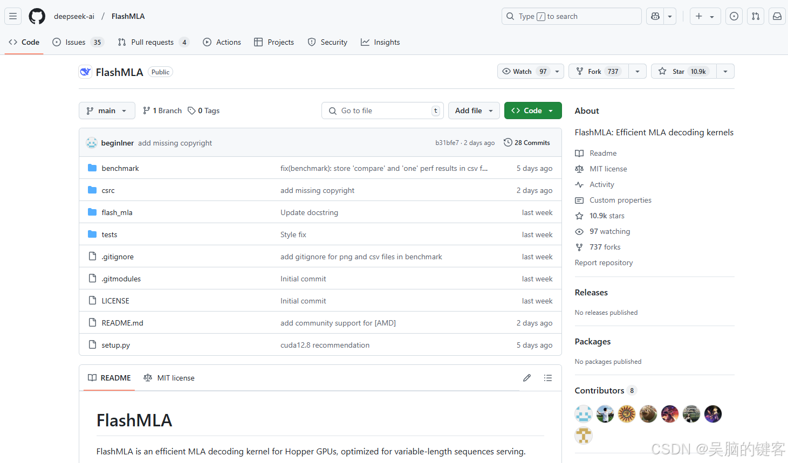Click the FlashMLA repository avatar icon
This screenshot has width=788, height=463.
pyautogui.click(x=85, y=72)
